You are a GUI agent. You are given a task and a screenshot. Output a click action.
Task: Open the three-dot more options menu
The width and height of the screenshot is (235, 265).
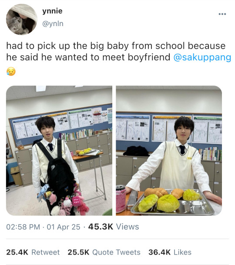point(222,14)
